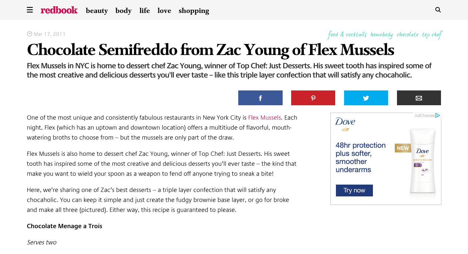Follow the Flex Mussels link

[x=265, y=117]
